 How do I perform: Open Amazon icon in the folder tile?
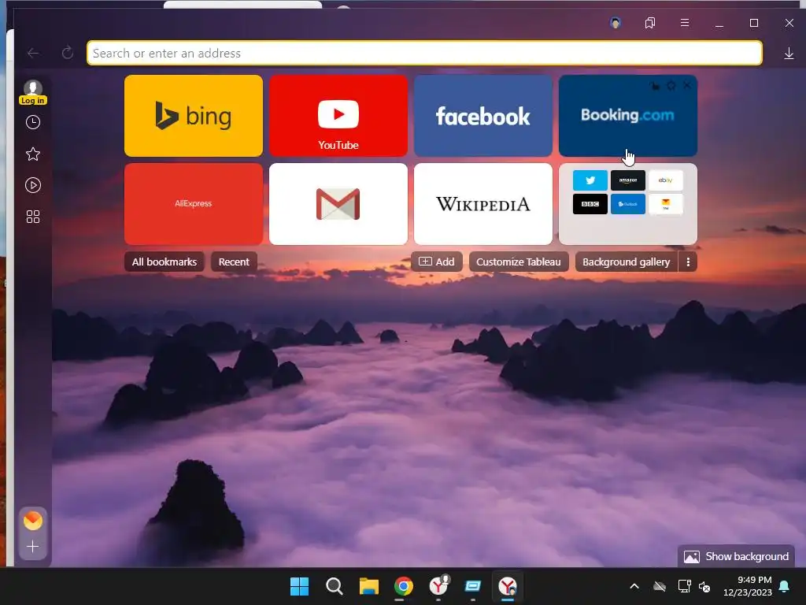[627, 180]
